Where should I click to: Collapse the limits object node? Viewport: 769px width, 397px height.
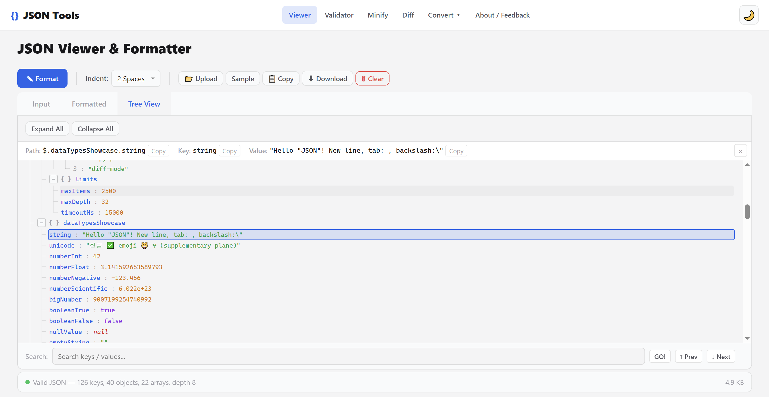pyautogui.click(x=53, y=179)
